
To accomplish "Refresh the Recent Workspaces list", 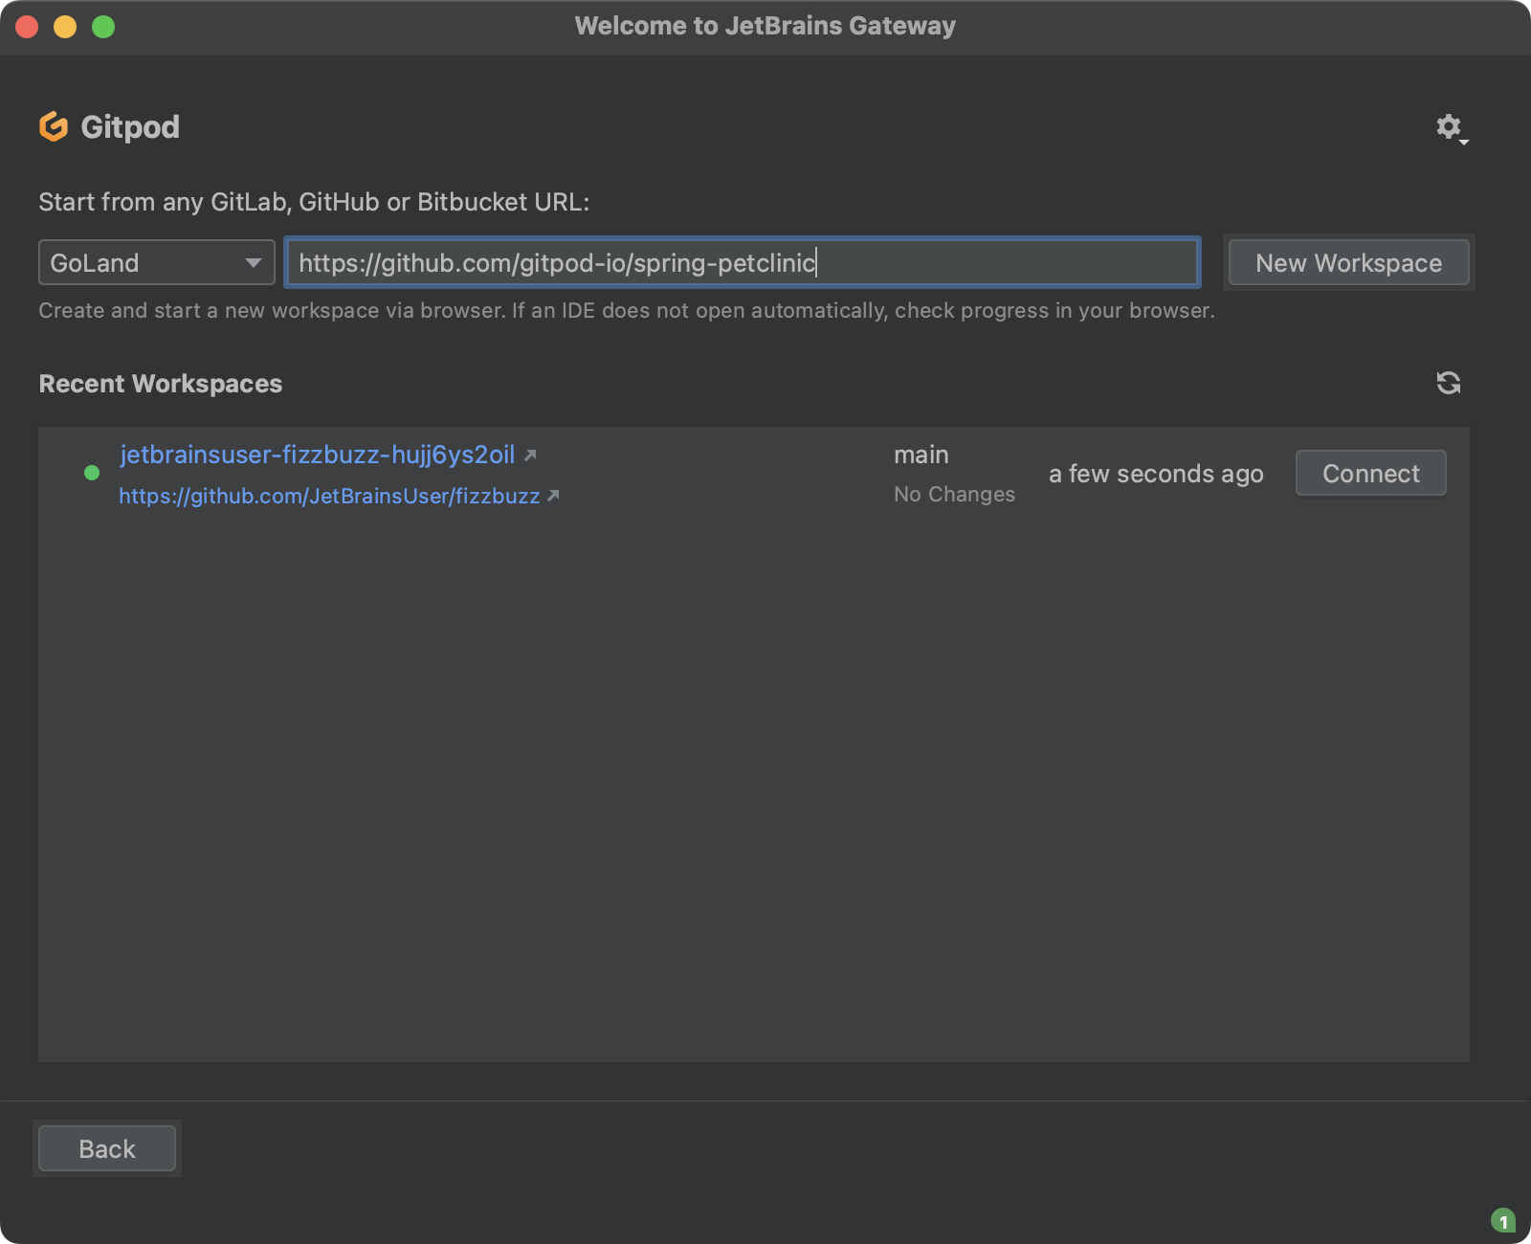I will click(1449, 383).
